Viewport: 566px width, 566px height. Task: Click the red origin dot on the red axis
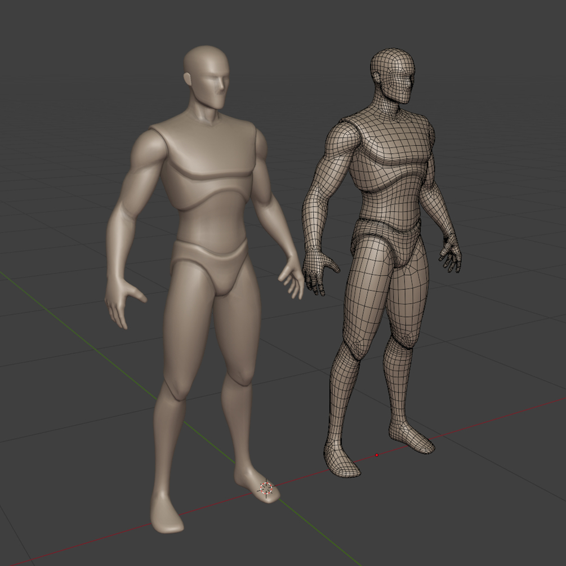pos(377,455)
